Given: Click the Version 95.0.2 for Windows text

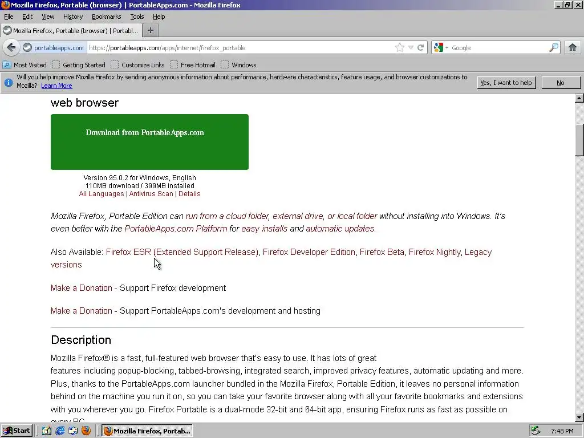Looking at the screenshot, I should coord(140,178).
